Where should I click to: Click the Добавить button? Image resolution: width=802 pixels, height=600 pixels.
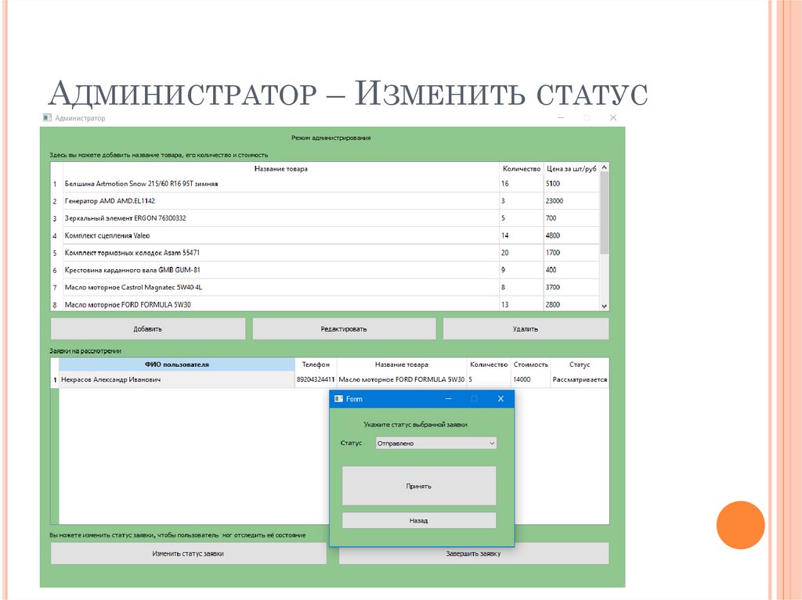click(x=147, y=329)
